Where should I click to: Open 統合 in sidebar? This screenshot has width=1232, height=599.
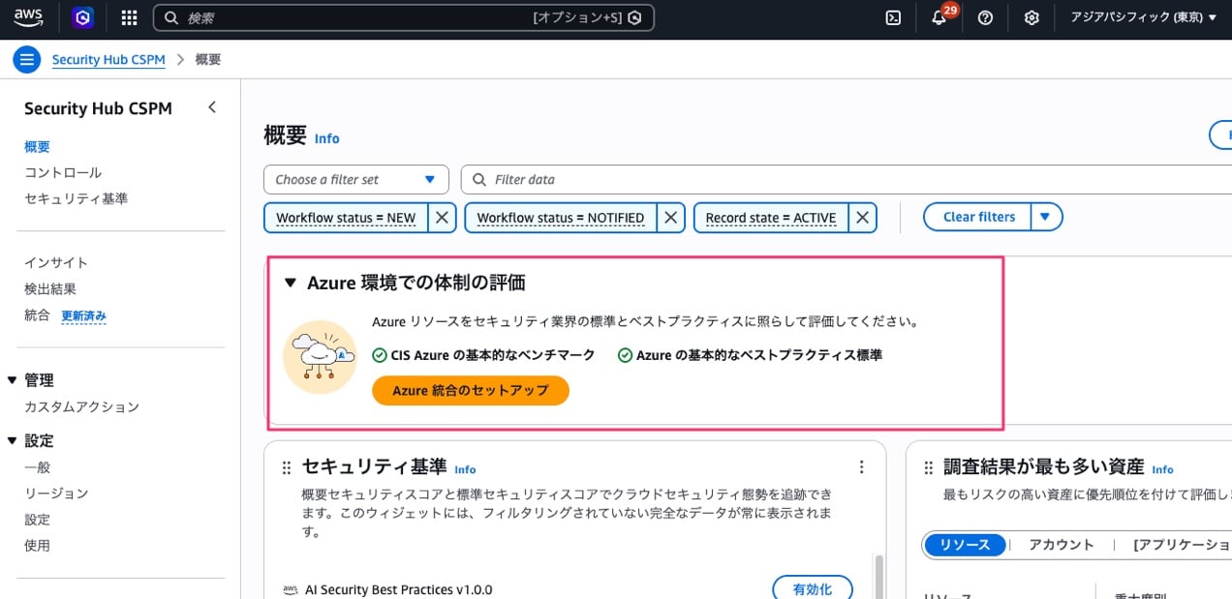(37, 314)
